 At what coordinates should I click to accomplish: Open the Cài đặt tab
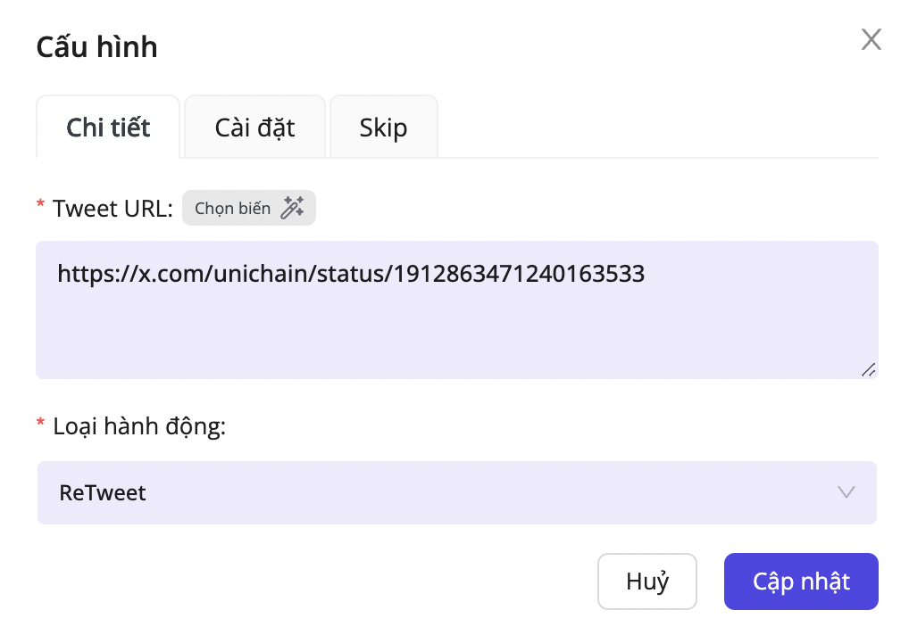coord(254,128)
